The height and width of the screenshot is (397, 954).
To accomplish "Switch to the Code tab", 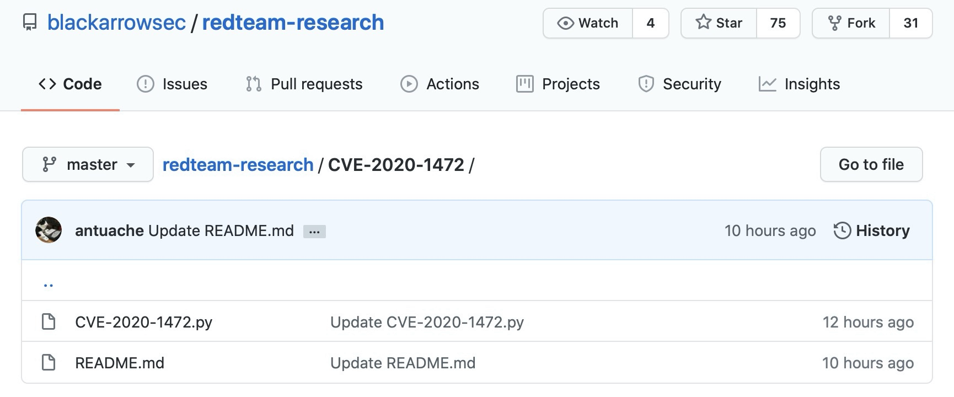I will 70,84.
